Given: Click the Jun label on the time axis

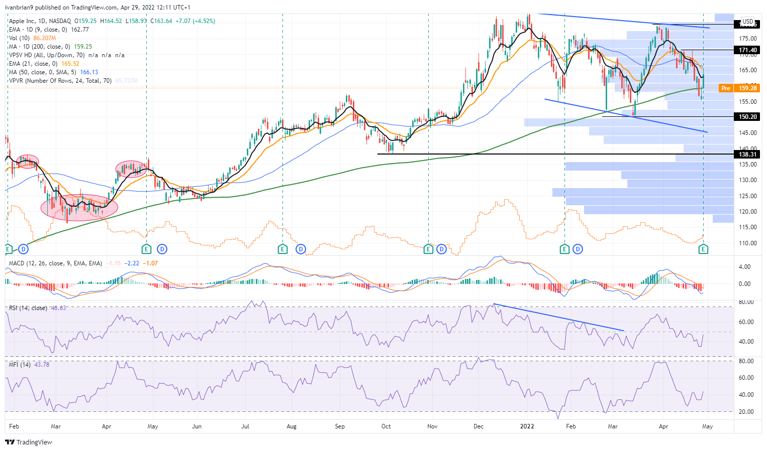Looking at the screenshot, I should point(197,426).
